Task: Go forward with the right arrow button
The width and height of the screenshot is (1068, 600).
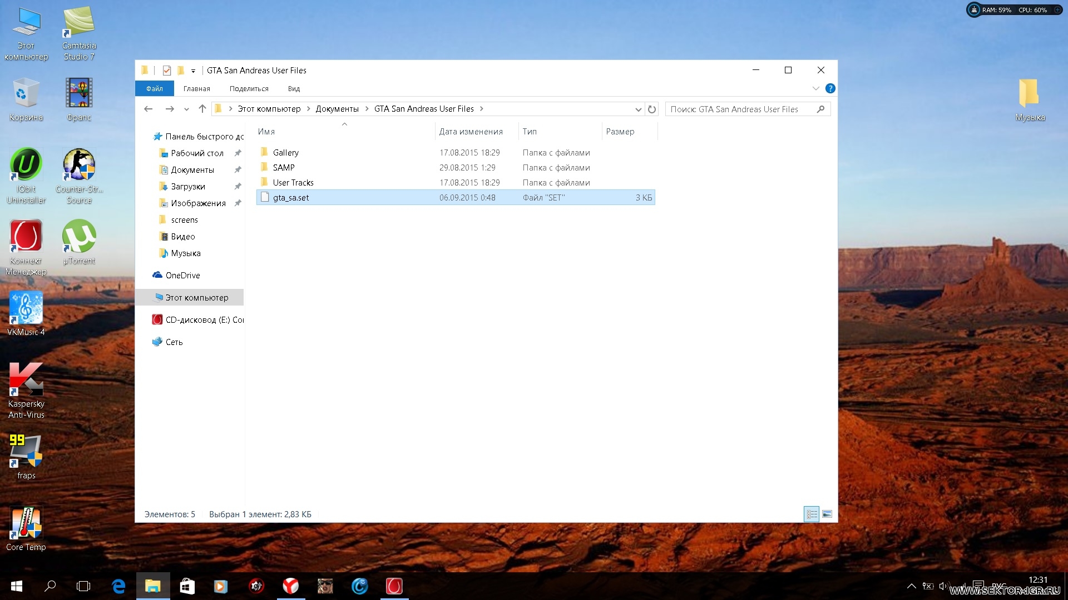Action: (170, 109)
